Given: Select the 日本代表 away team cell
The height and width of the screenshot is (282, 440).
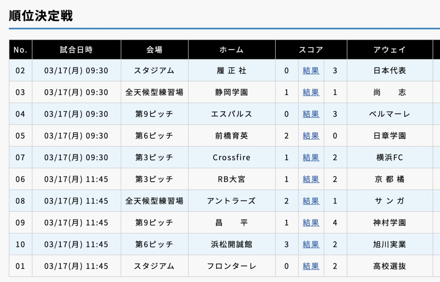Looking at the screenshot, I should (390, 71).
